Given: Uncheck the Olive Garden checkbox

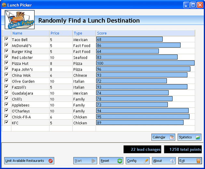Looking at the screenshot, I should pos(7,81).
